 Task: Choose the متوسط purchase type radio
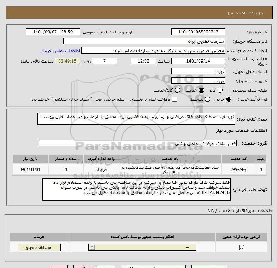coord(208,99)
